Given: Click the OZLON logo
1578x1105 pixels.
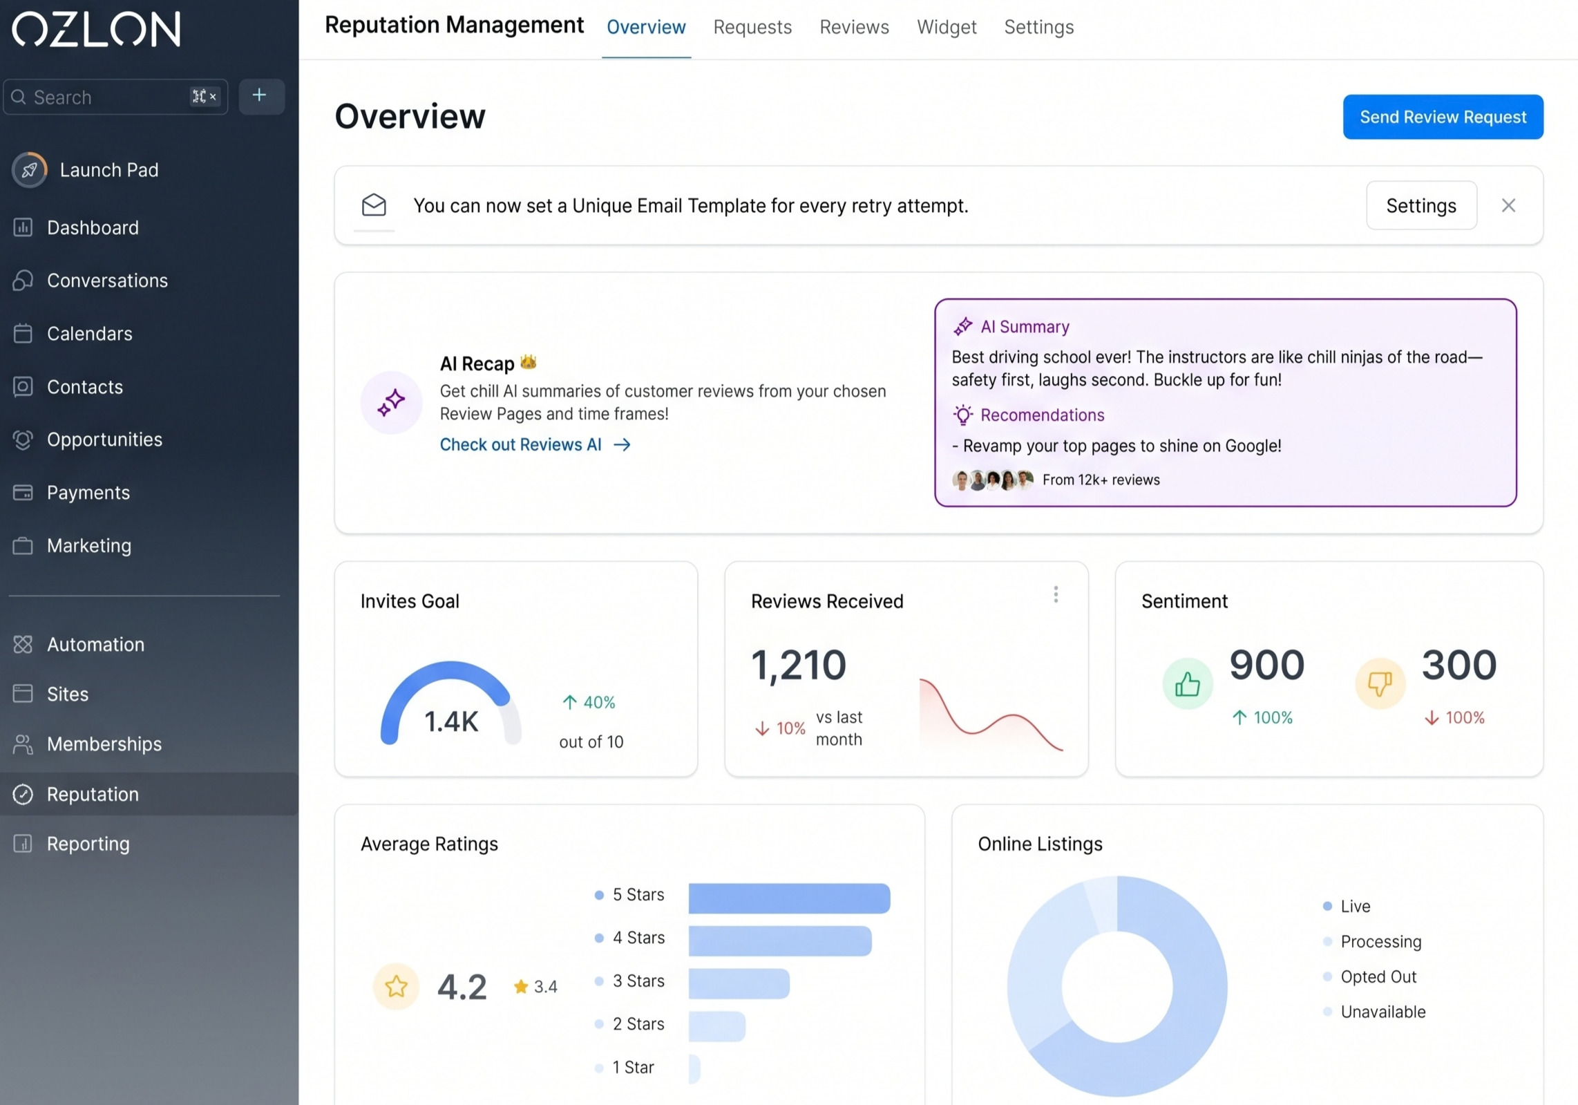Looking at the screenshot, I should [x=96, y=29].
